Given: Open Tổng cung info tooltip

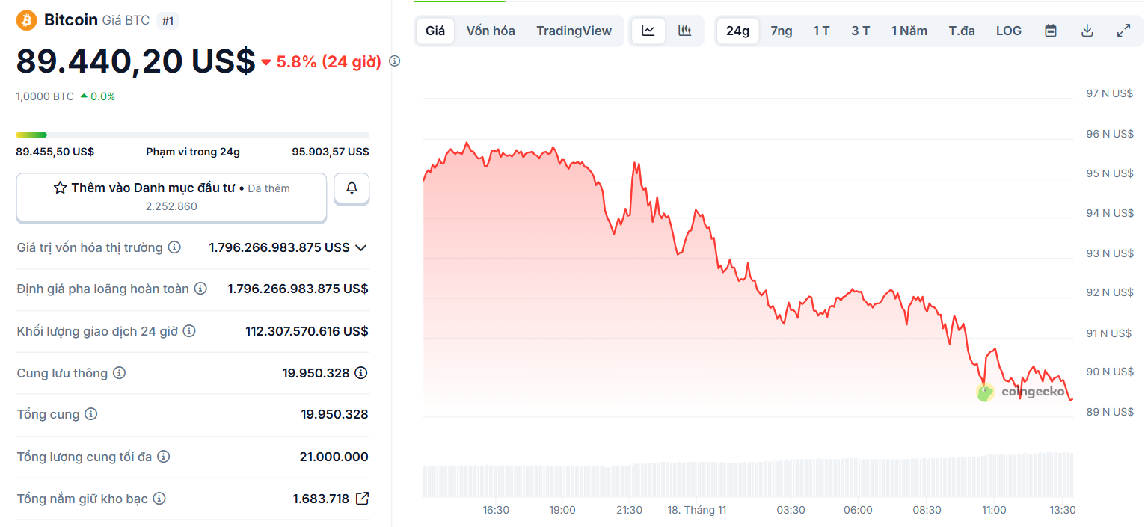Looking at the screenshot, I should tap(90, 414).
